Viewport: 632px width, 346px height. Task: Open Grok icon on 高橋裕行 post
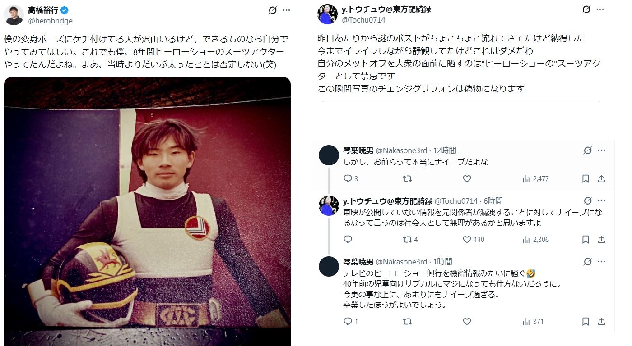273,10
